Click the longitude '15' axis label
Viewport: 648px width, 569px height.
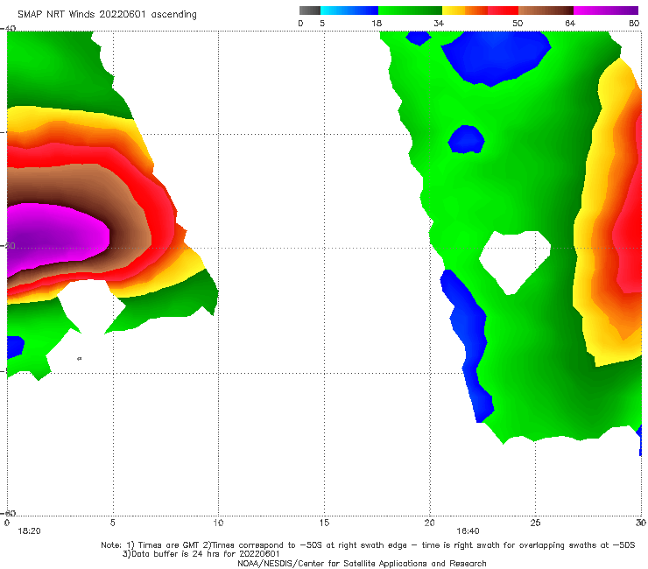pyautogui.click(x=324, y=523)
